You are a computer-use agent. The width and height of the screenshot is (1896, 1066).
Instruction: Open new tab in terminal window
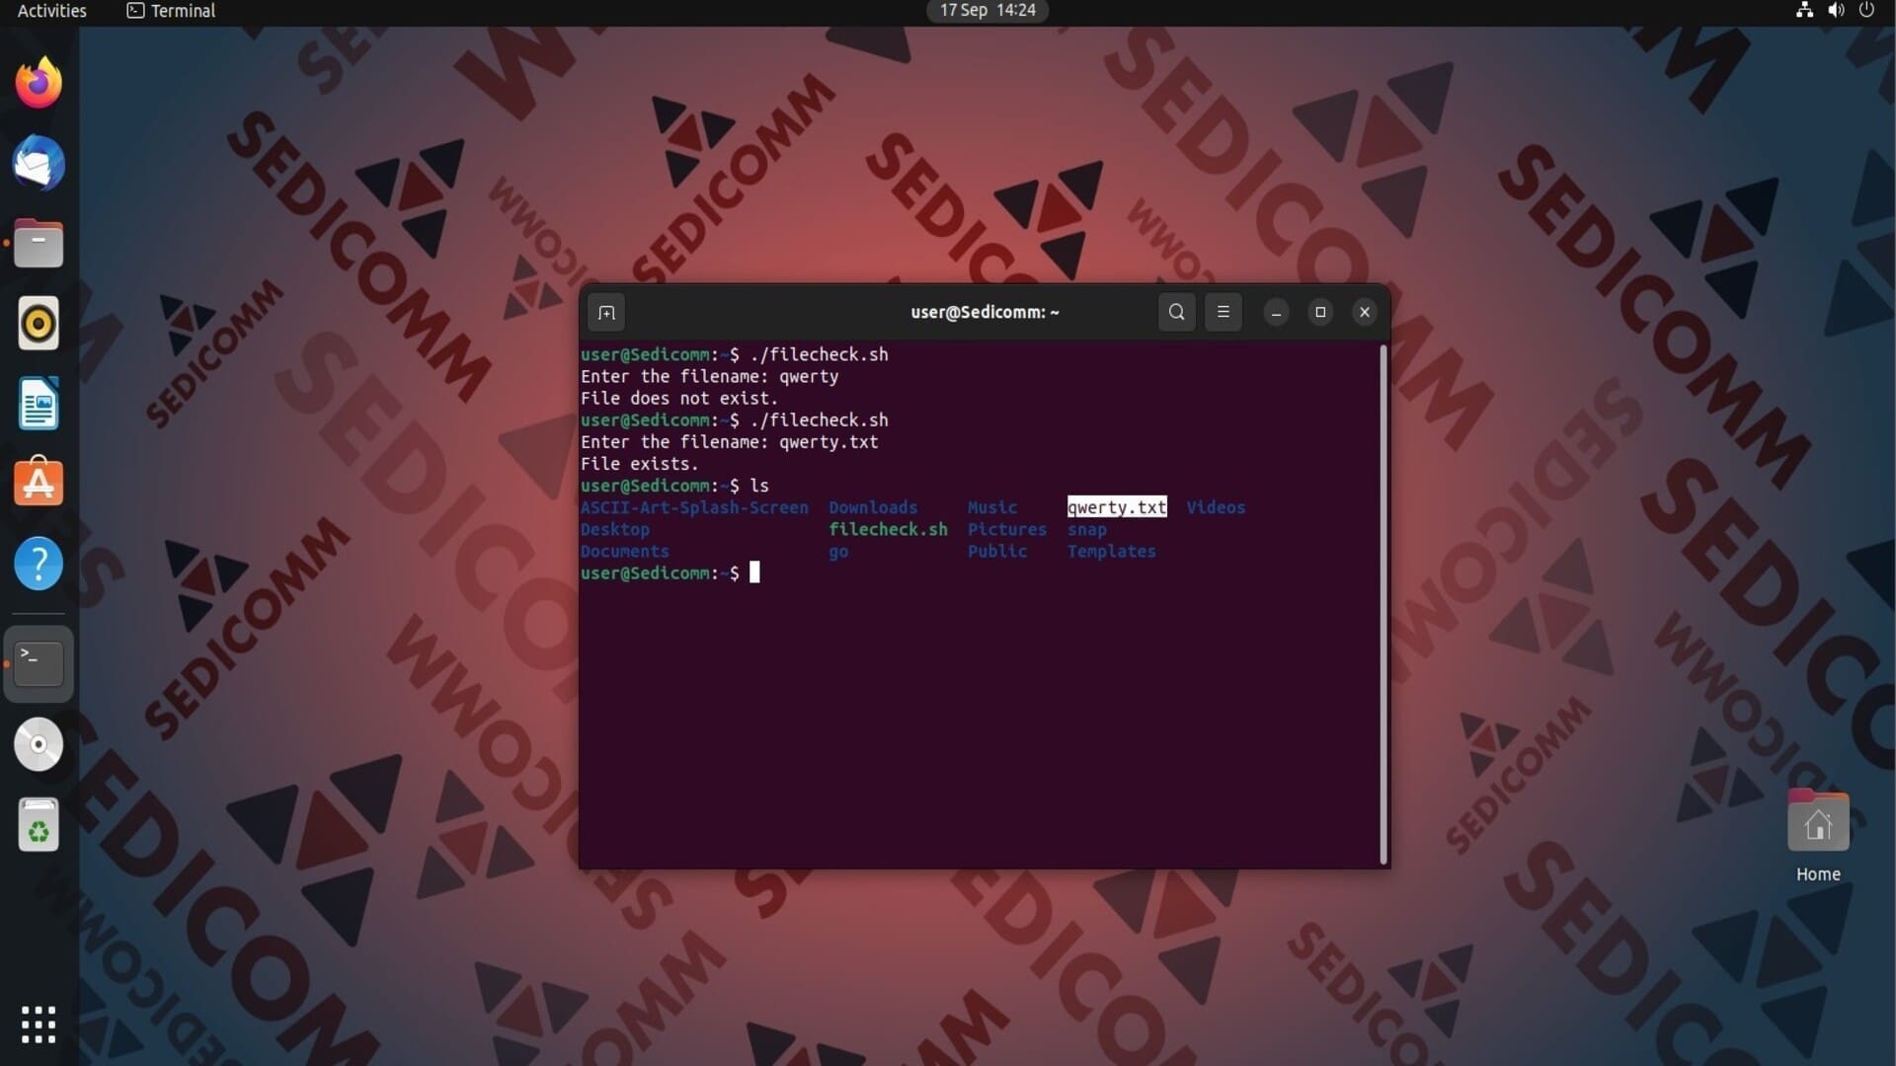pos(606,313)
